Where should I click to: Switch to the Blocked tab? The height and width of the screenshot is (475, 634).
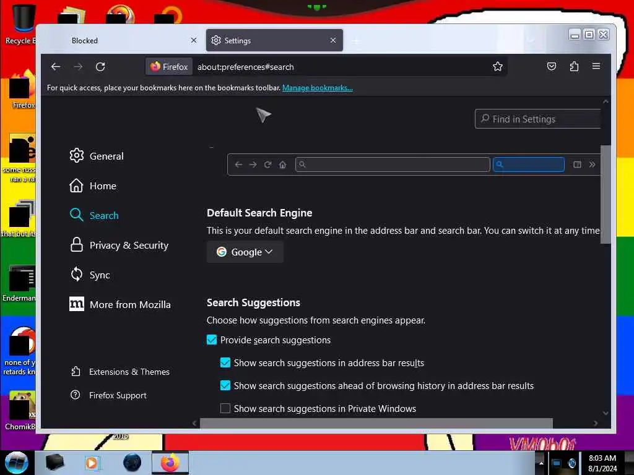[x=121, y=40]
